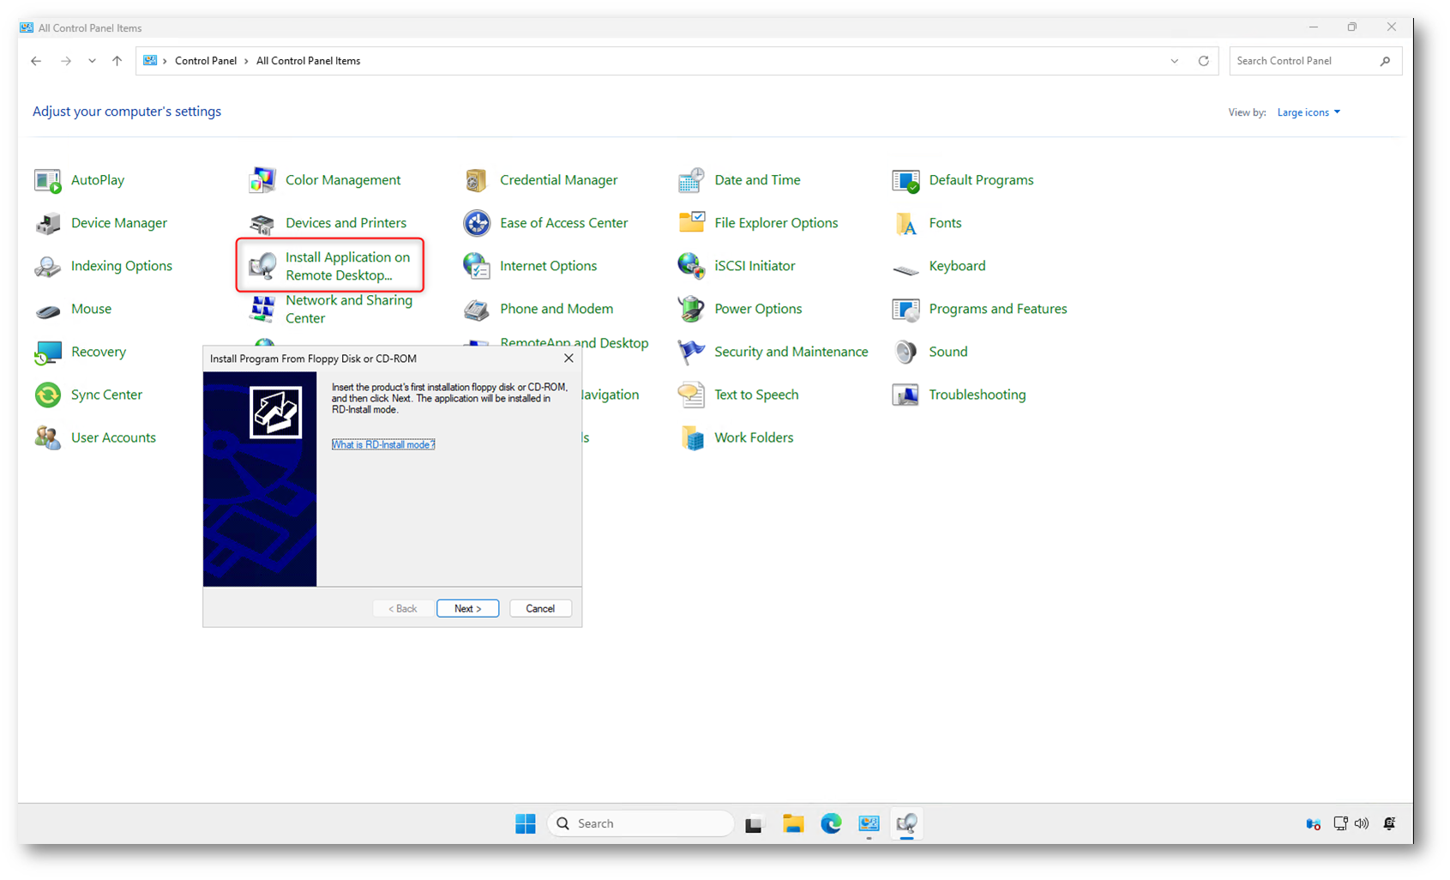This screenshot has height=880, width=1450.
Task: Click Control Panel in the breadcrumb path
Action: pos(206,61)
